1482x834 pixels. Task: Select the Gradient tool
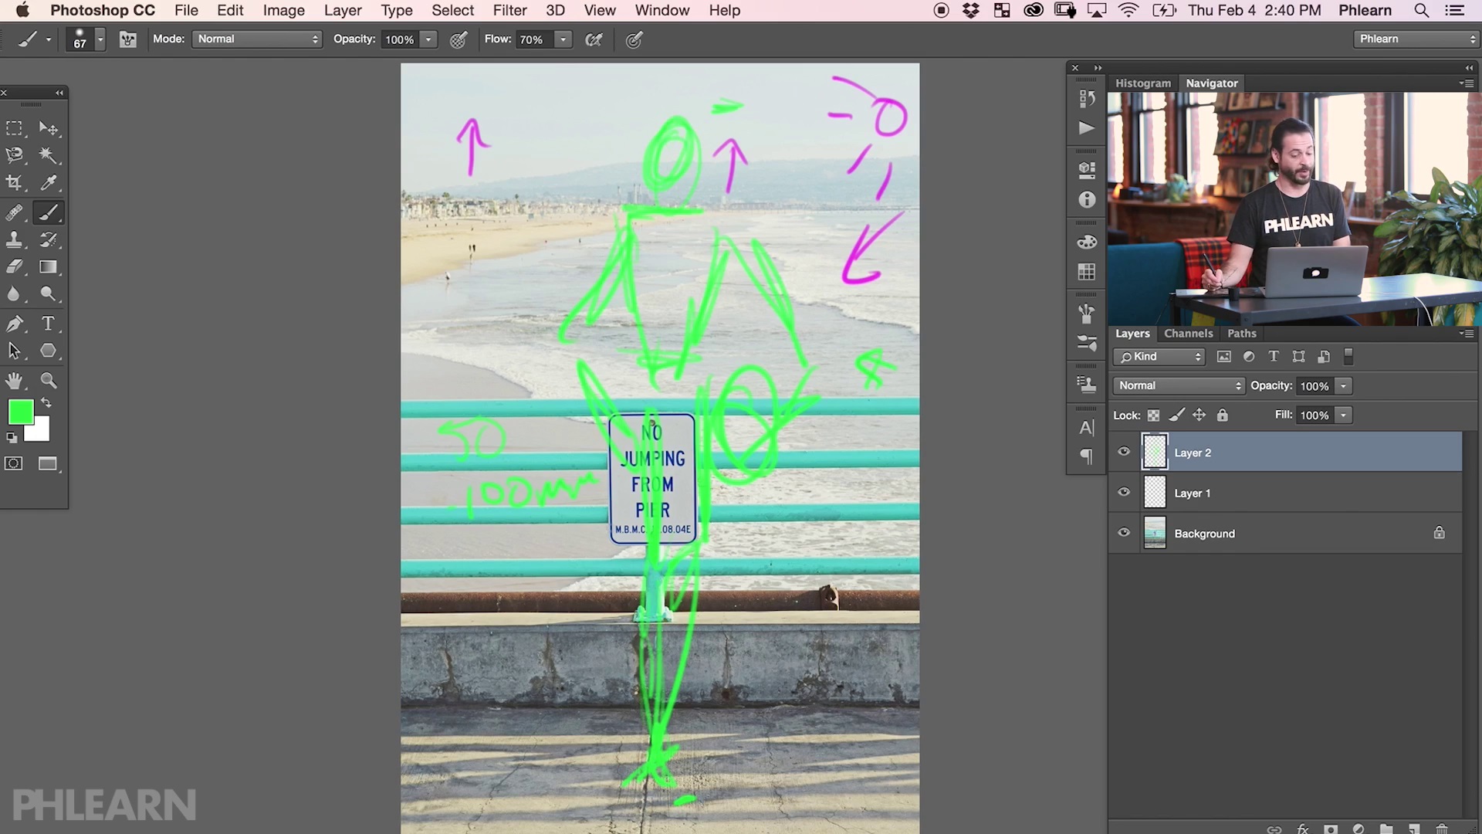tap(48, 266)
